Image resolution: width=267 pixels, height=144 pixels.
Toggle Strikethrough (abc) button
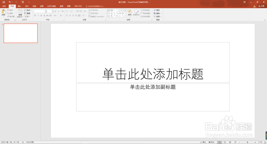tap(47, 16)
